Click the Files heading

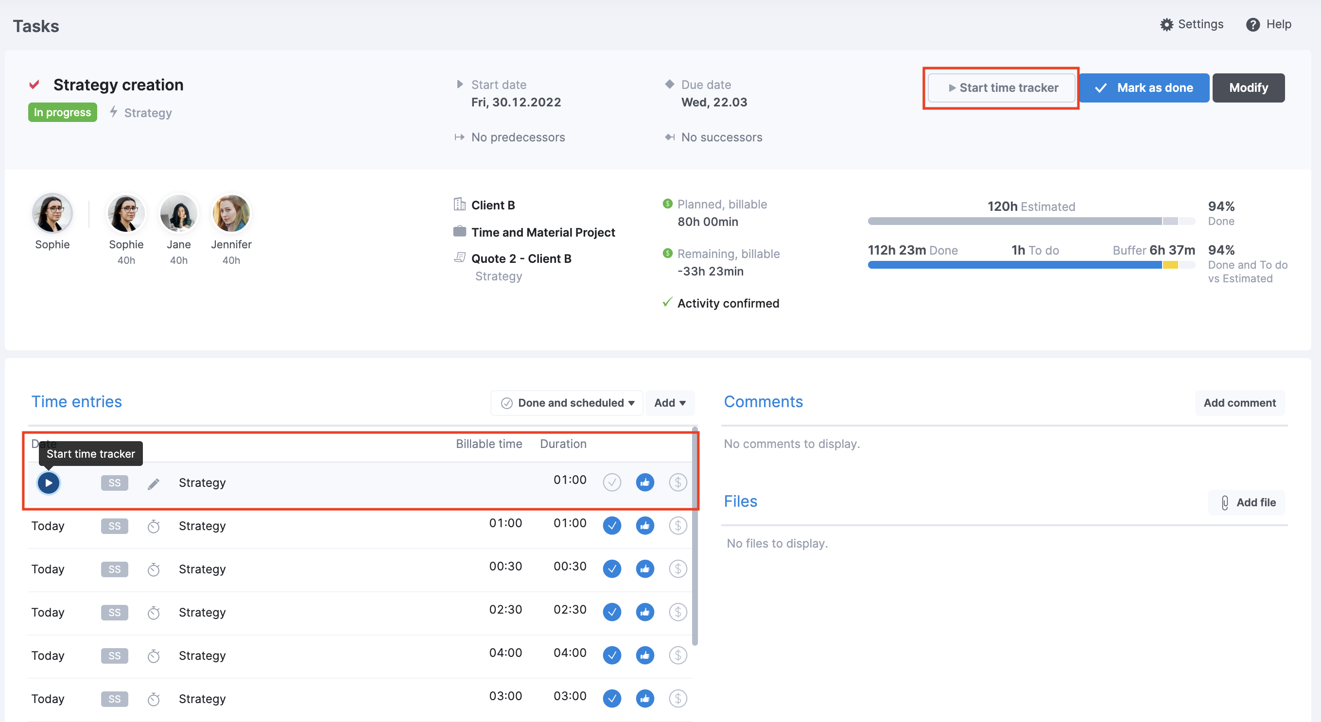tap(741, 501)
